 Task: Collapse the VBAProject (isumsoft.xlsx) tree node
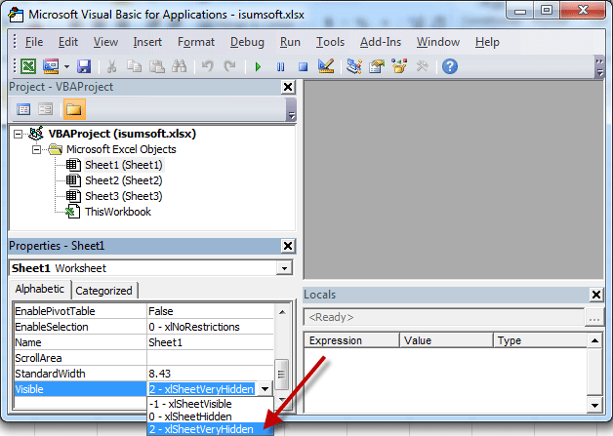(18, 134)
